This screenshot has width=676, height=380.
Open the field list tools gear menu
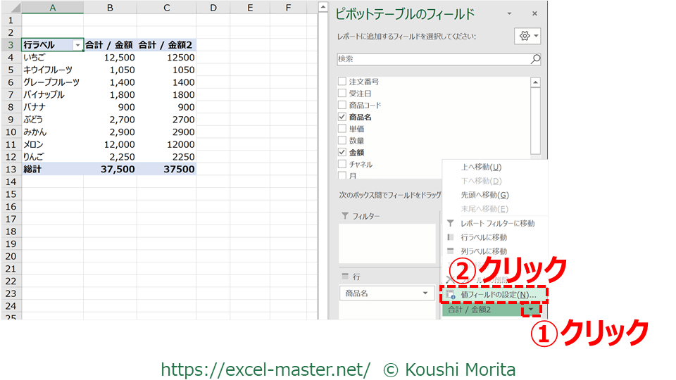527,36
